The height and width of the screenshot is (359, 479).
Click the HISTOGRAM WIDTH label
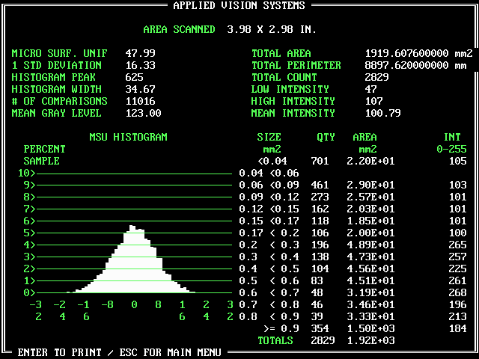(x=57, y=89)
